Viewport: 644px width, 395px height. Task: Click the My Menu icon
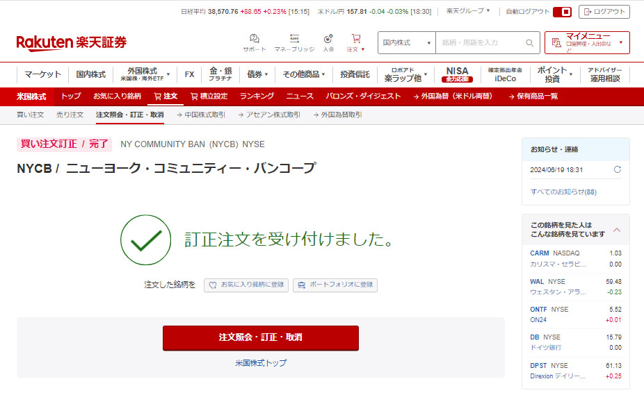coord(556,43)
